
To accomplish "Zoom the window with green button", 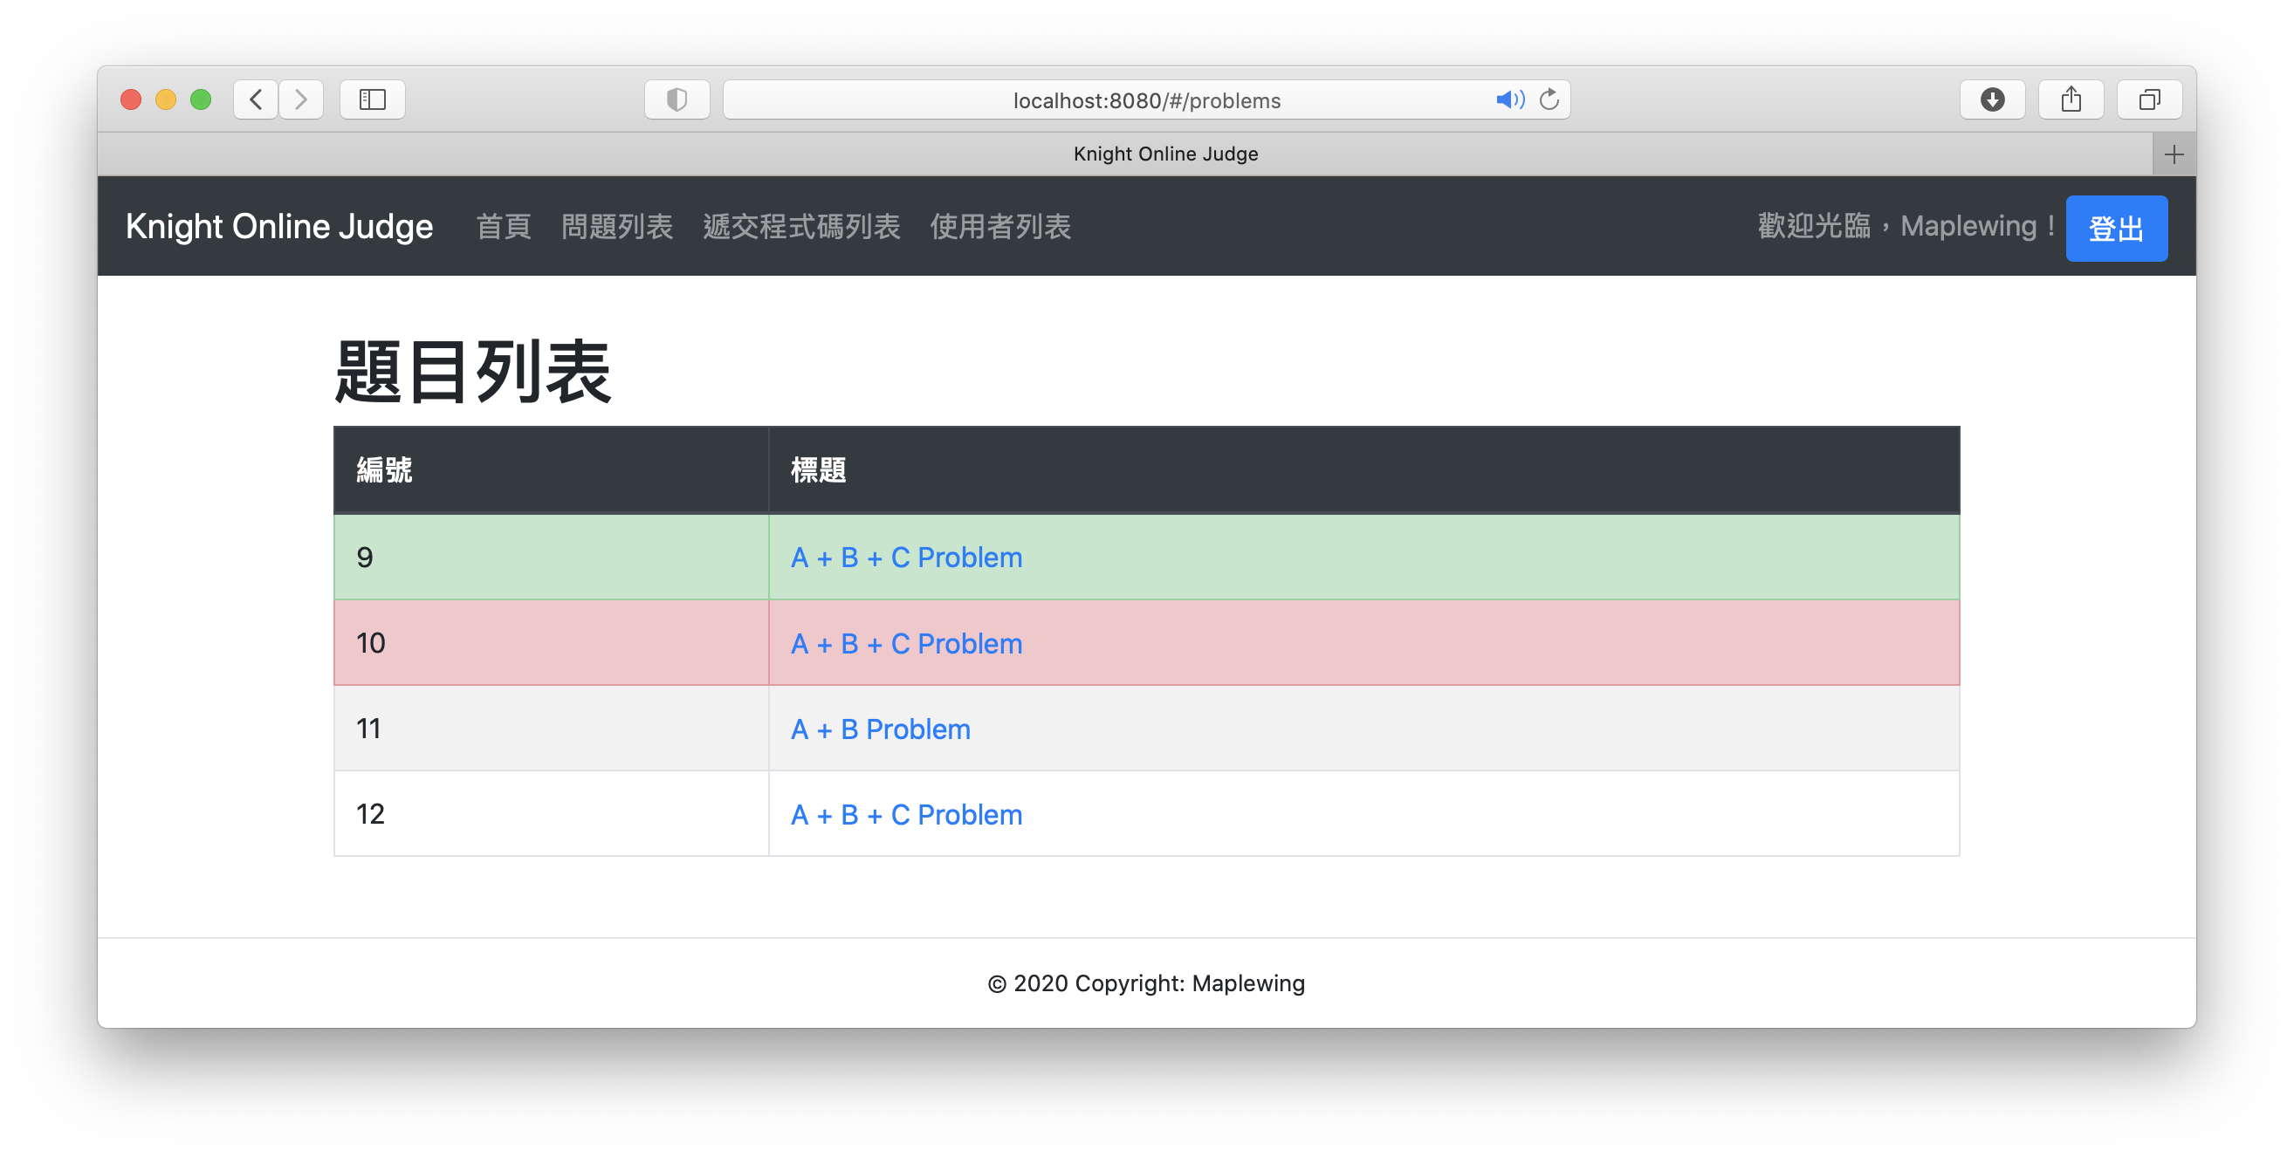I will (x=201, y=99).
